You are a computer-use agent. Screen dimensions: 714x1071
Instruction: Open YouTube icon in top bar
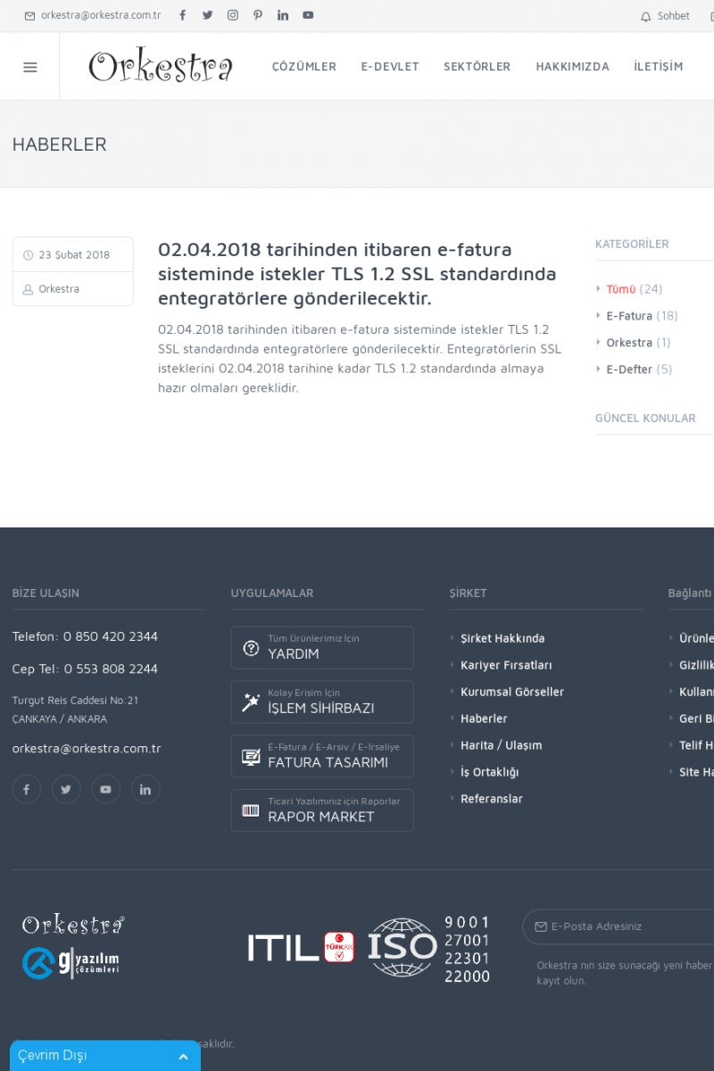(308, 15)
